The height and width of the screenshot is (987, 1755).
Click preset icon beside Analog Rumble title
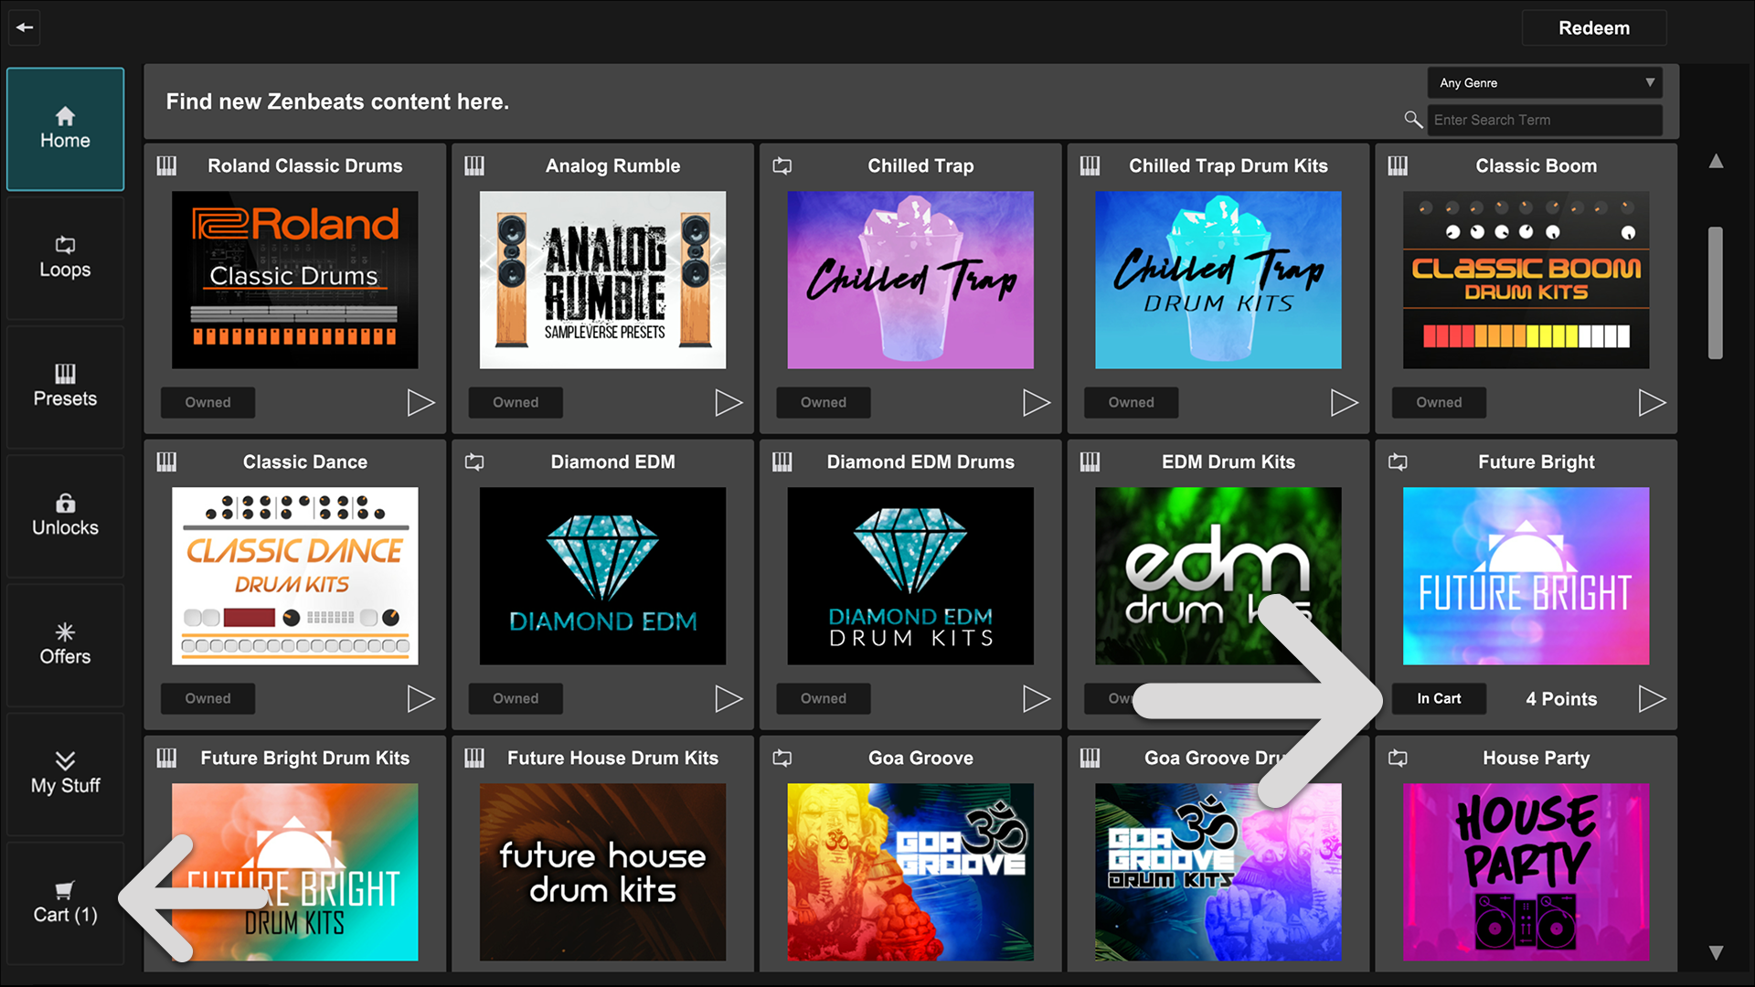click(x=474, y=165)
